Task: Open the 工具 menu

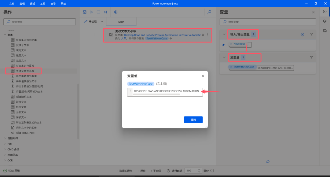Action: click(43, 4)
